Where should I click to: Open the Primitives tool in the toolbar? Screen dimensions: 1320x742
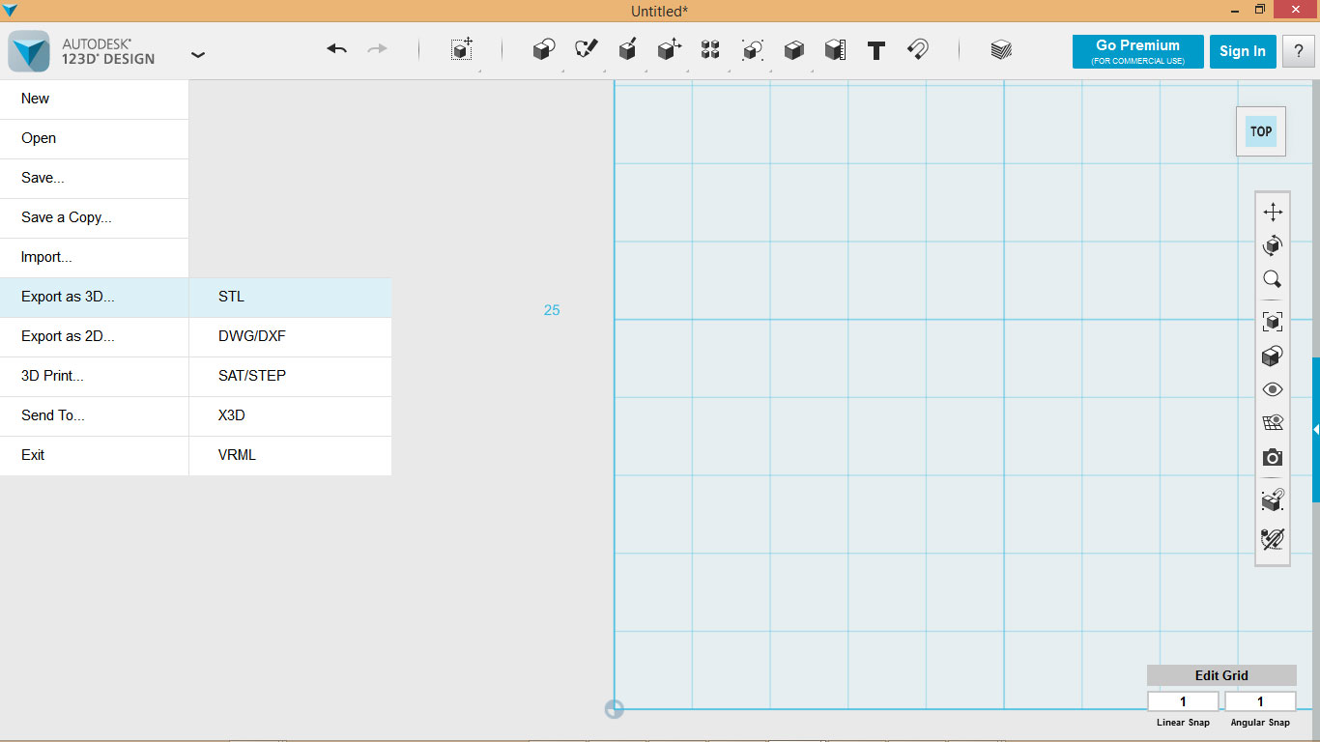[543, 50]
